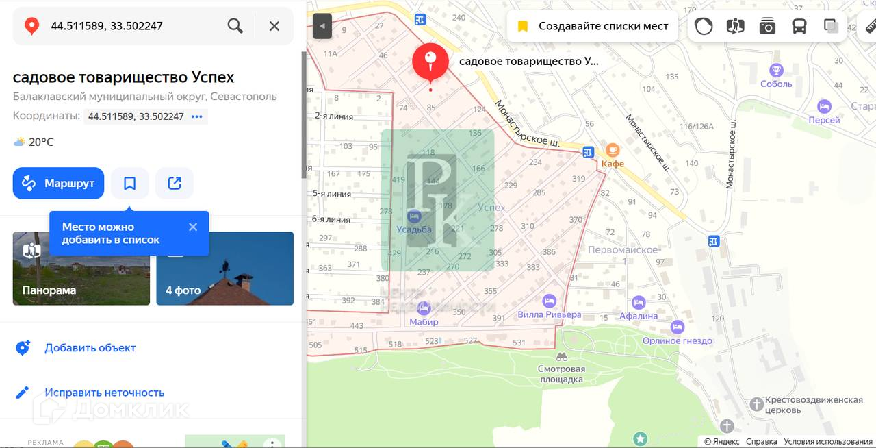
Task: Click the 2-я линия street label
Action: point(333,116)
